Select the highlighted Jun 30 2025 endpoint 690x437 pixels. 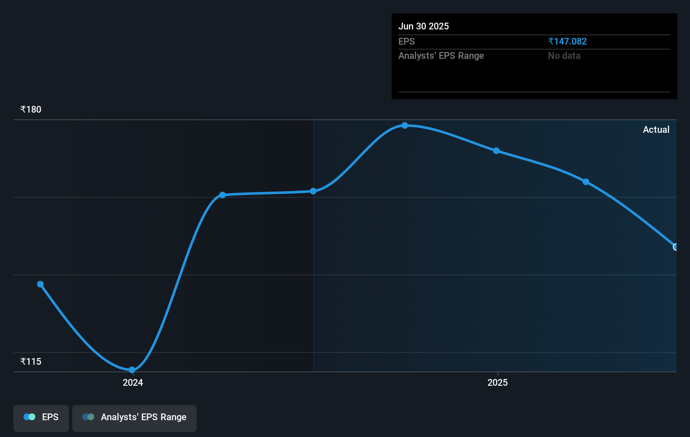(676, 247)
